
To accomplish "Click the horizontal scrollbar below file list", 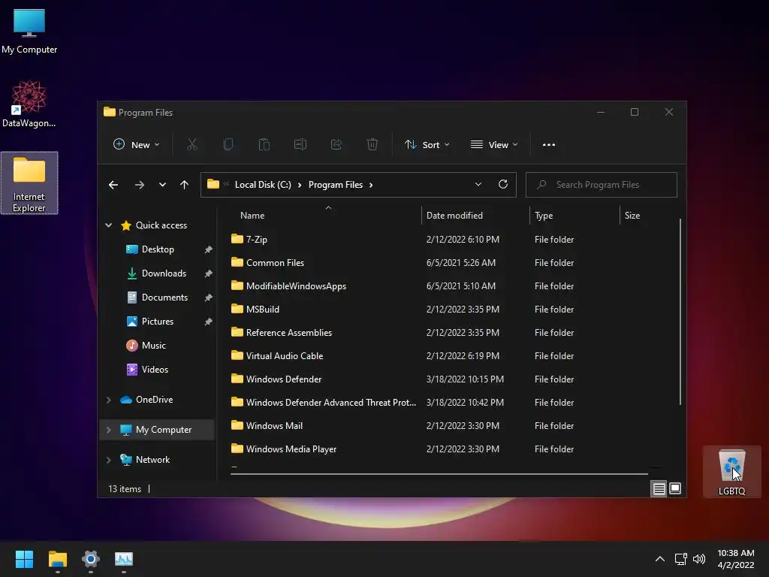I will point(439,474).
